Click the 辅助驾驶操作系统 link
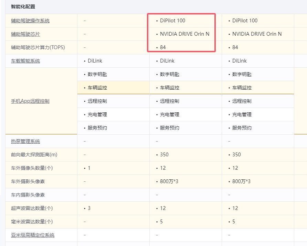The height and width of the screenshot is (246, 307). (x=30, y=21)
